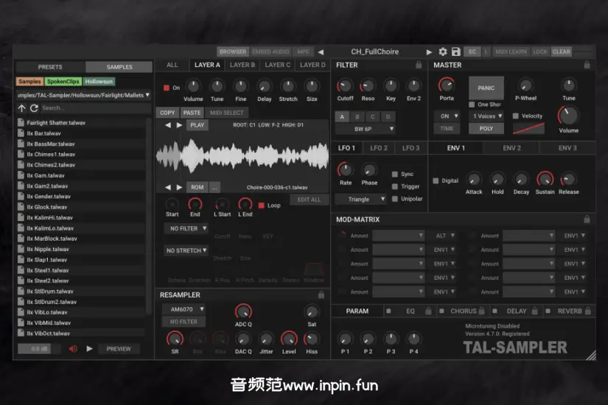Click the Delay lock icon
This screenshot has height=405, width=608.
[535, 311]
